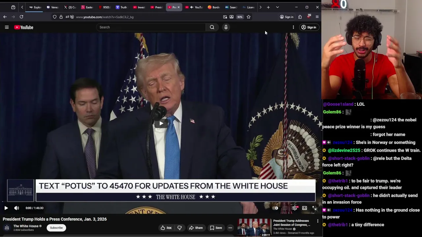Reload the page with refresh icon
Image resolution: width=422 pixels, height=237 pixels.
click(21, 17)
